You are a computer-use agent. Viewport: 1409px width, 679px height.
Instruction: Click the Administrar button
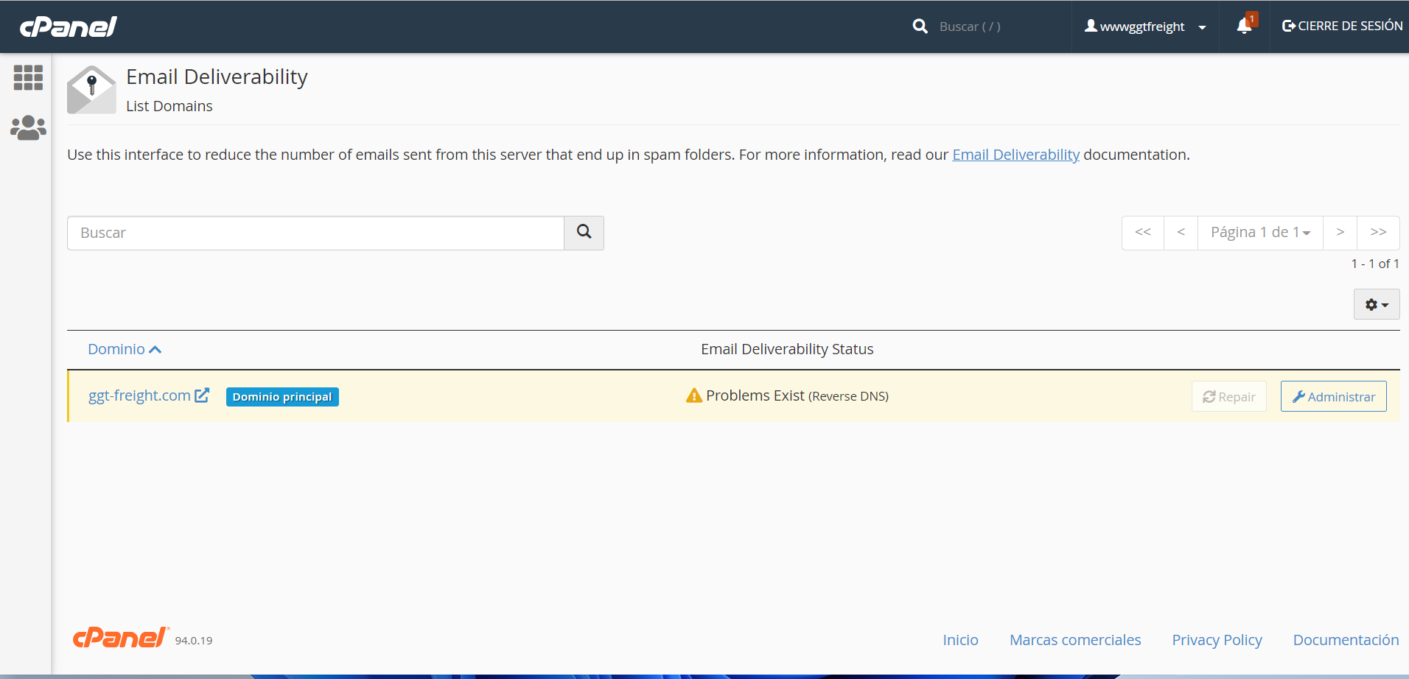tap(1333, 397)
